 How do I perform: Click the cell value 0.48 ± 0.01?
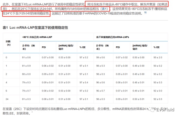[138, 82]
